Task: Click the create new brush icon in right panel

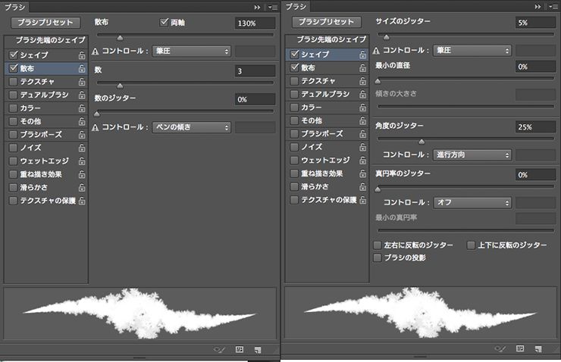Action: coord(538,350)
